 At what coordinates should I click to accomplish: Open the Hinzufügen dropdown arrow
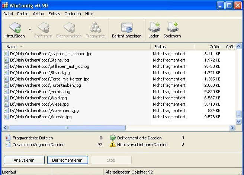30,29
